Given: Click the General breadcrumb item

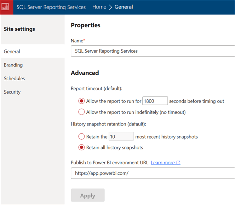Looking at the screenshot, I should [x=124, y=7].
